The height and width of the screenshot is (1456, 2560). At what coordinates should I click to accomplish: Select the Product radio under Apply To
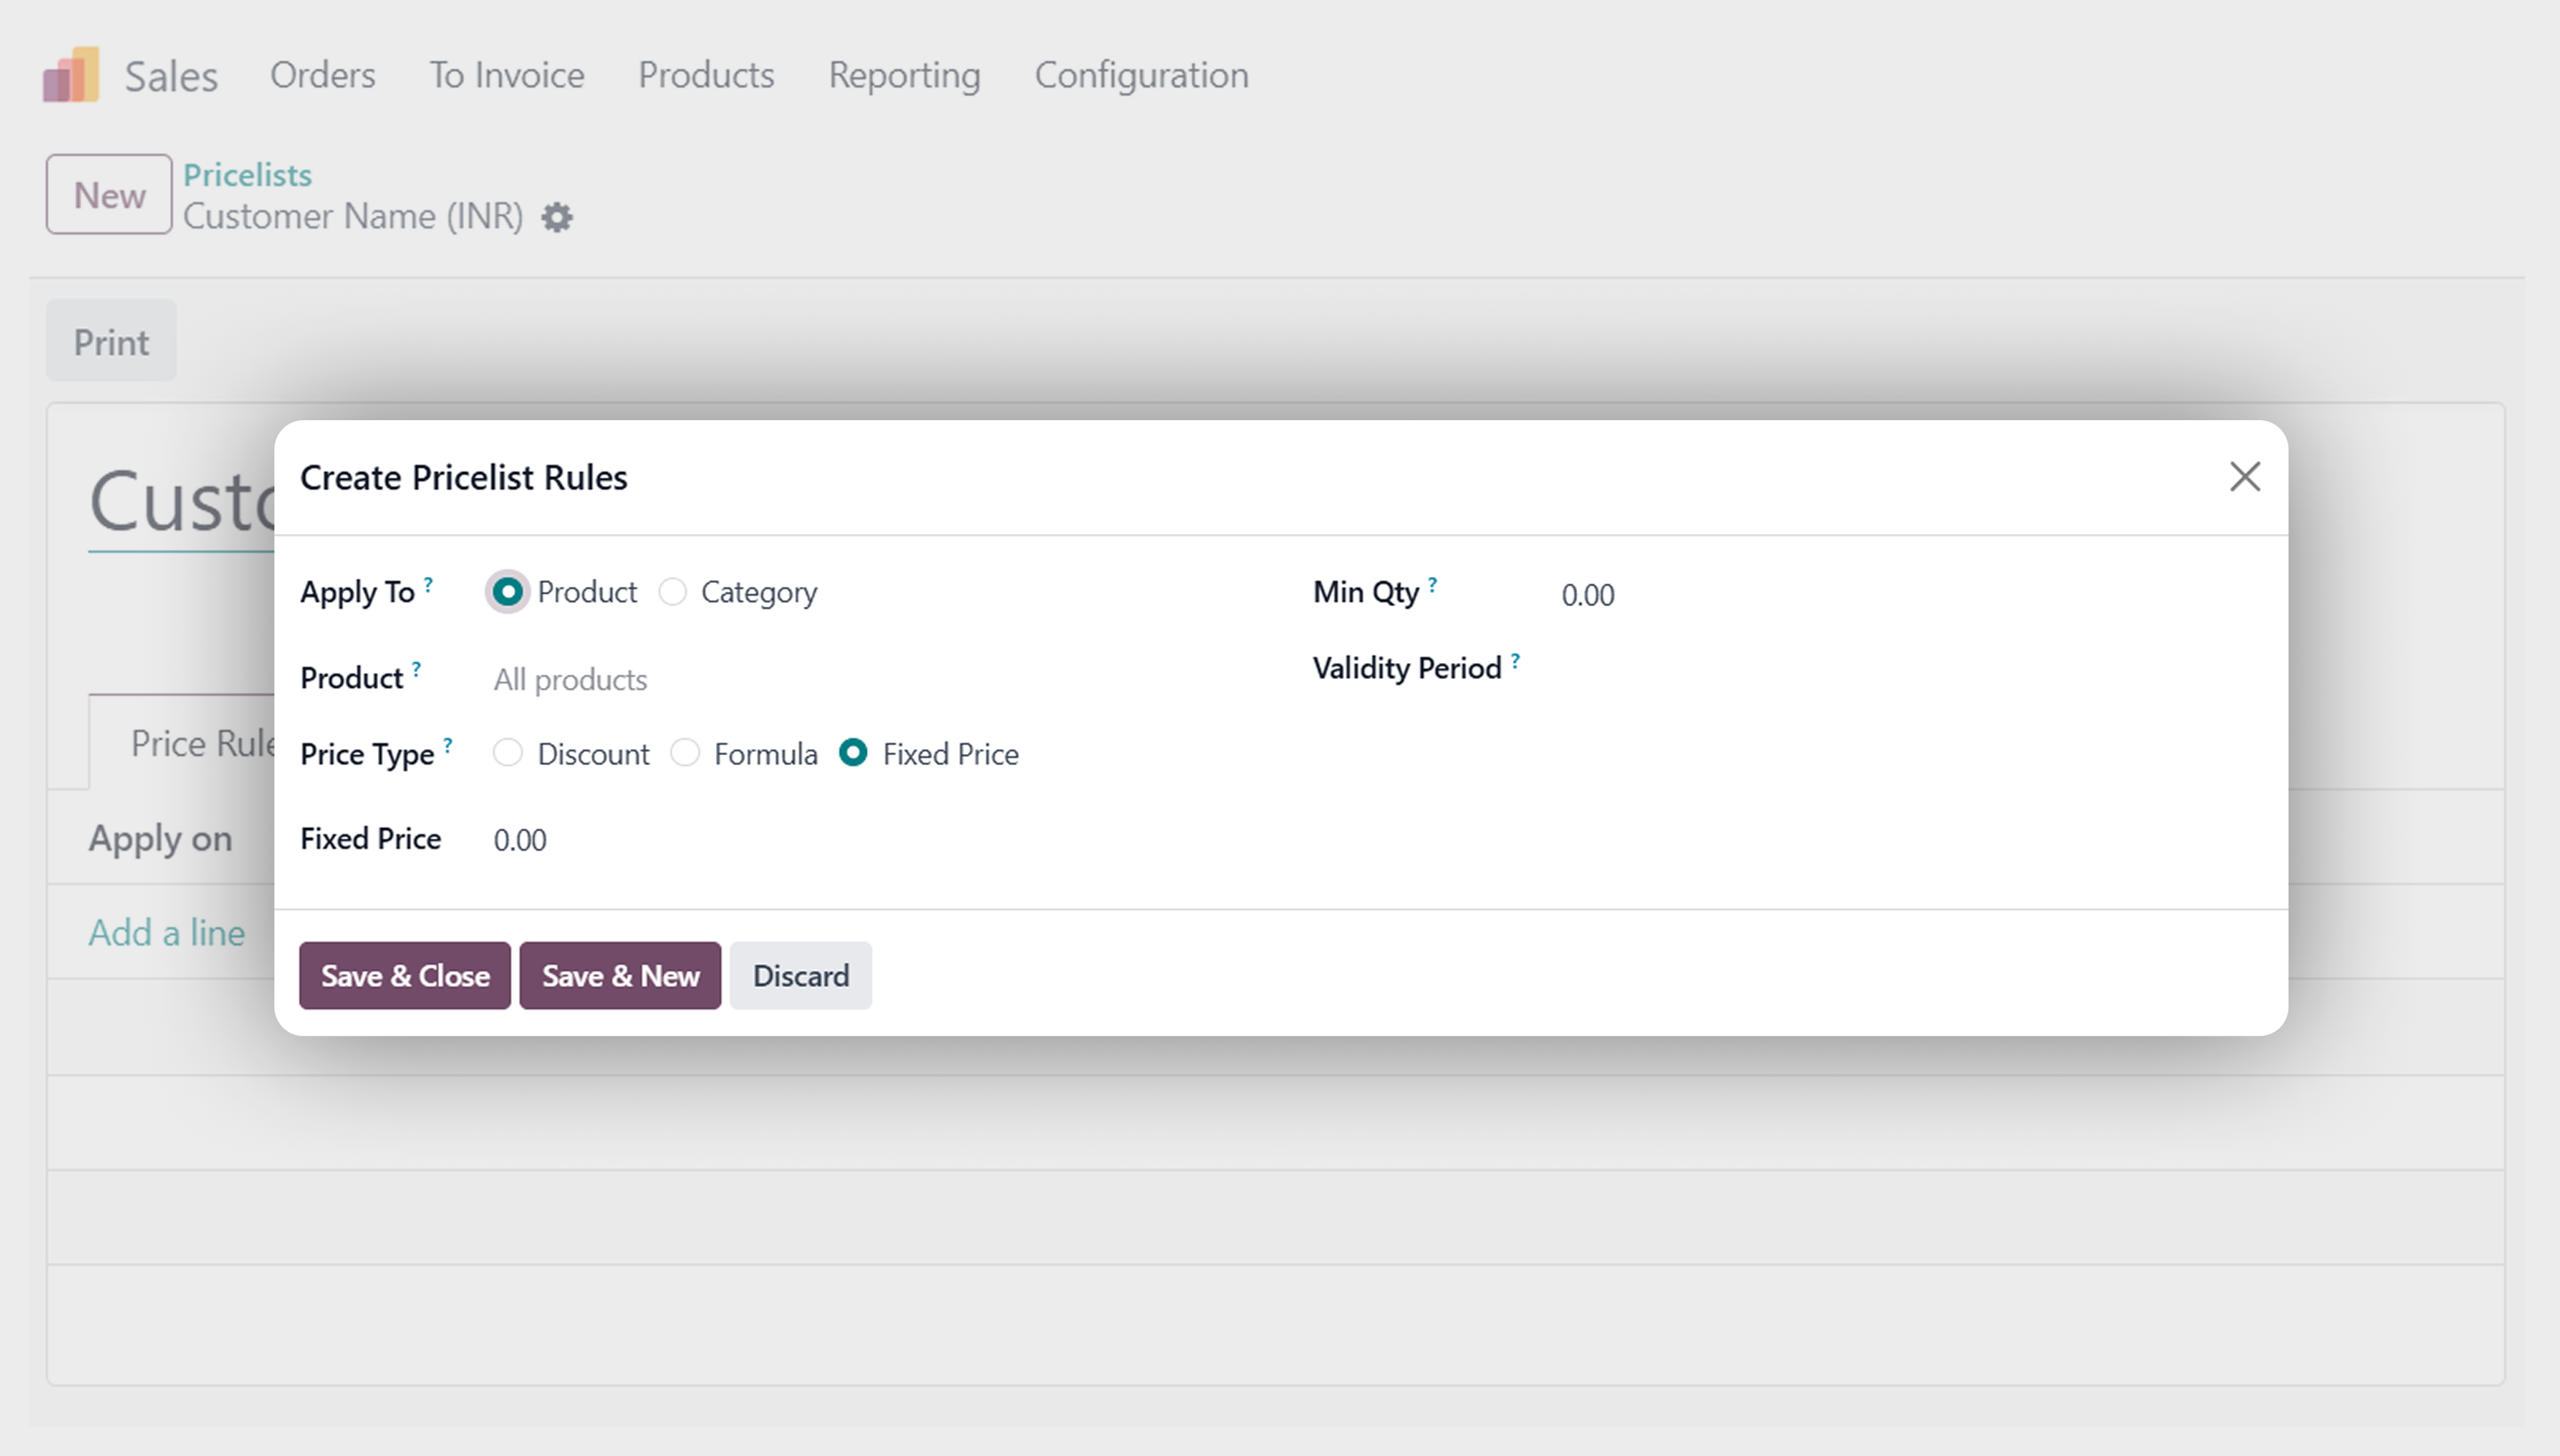click(507, 592)
